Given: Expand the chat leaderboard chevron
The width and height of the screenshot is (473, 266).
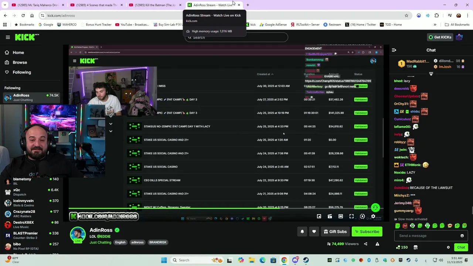Looking at the screenshot, I should (x=431, y=74).
